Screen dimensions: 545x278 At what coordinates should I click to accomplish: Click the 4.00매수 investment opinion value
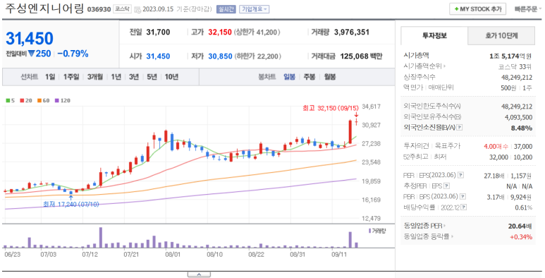tap(496, 147)
